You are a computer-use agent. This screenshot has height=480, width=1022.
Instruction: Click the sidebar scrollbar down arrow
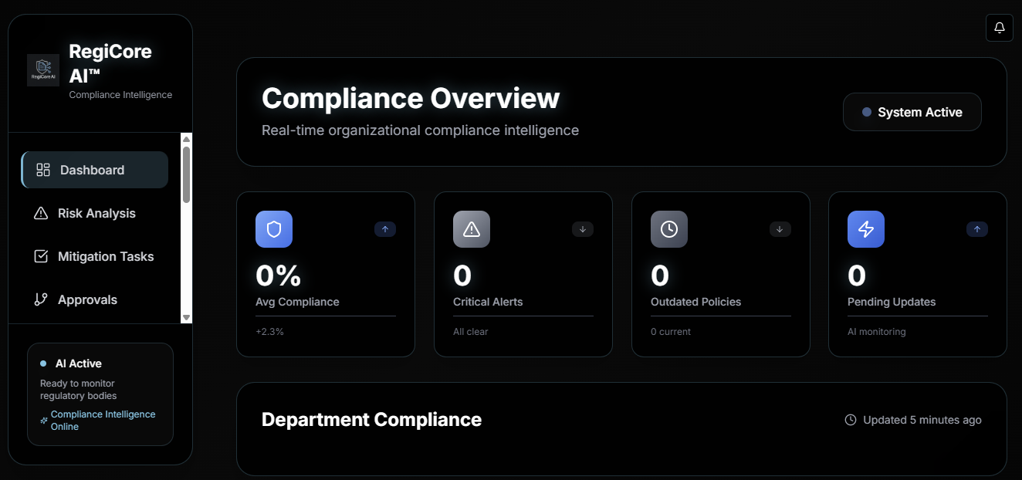[x=186, y=317]
